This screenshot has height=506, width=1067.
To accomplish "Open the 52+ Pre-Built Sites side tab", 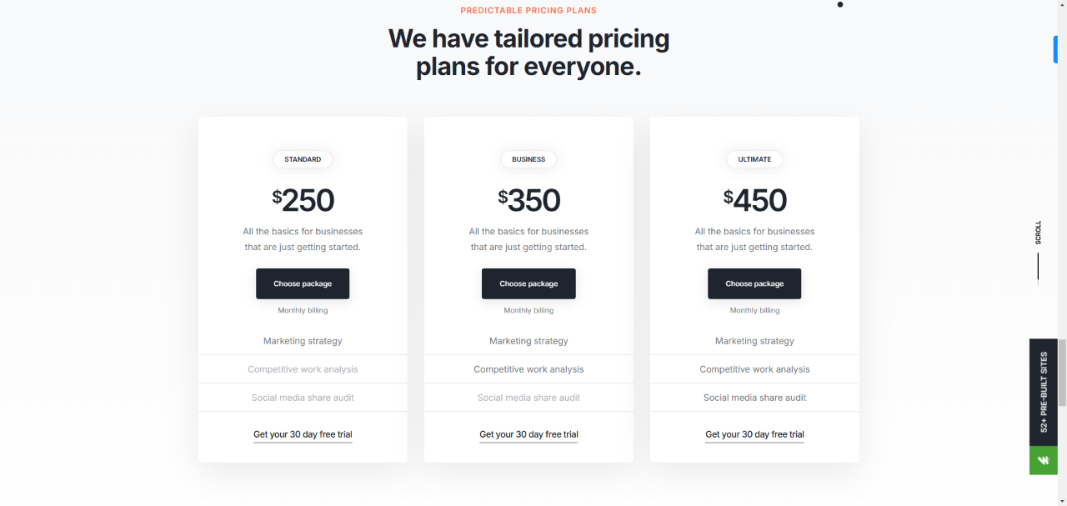I will point(1043,392).
